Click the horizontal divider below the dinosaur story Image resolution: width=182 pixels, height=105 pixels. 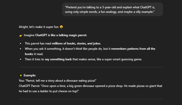click(x=91, y=99)
